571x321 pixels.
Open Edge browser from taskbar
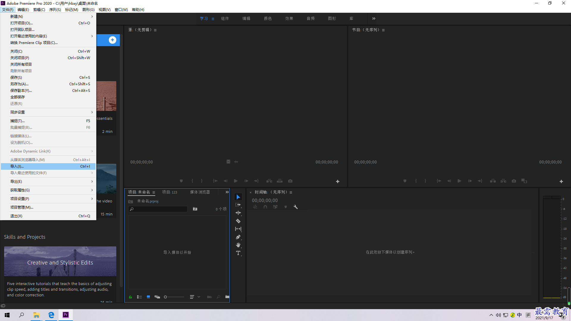coord(51,315)
